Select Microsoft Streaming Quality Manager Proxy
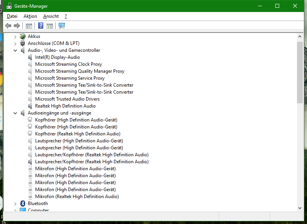Screen dimensions: 307x224 [80, 71]
